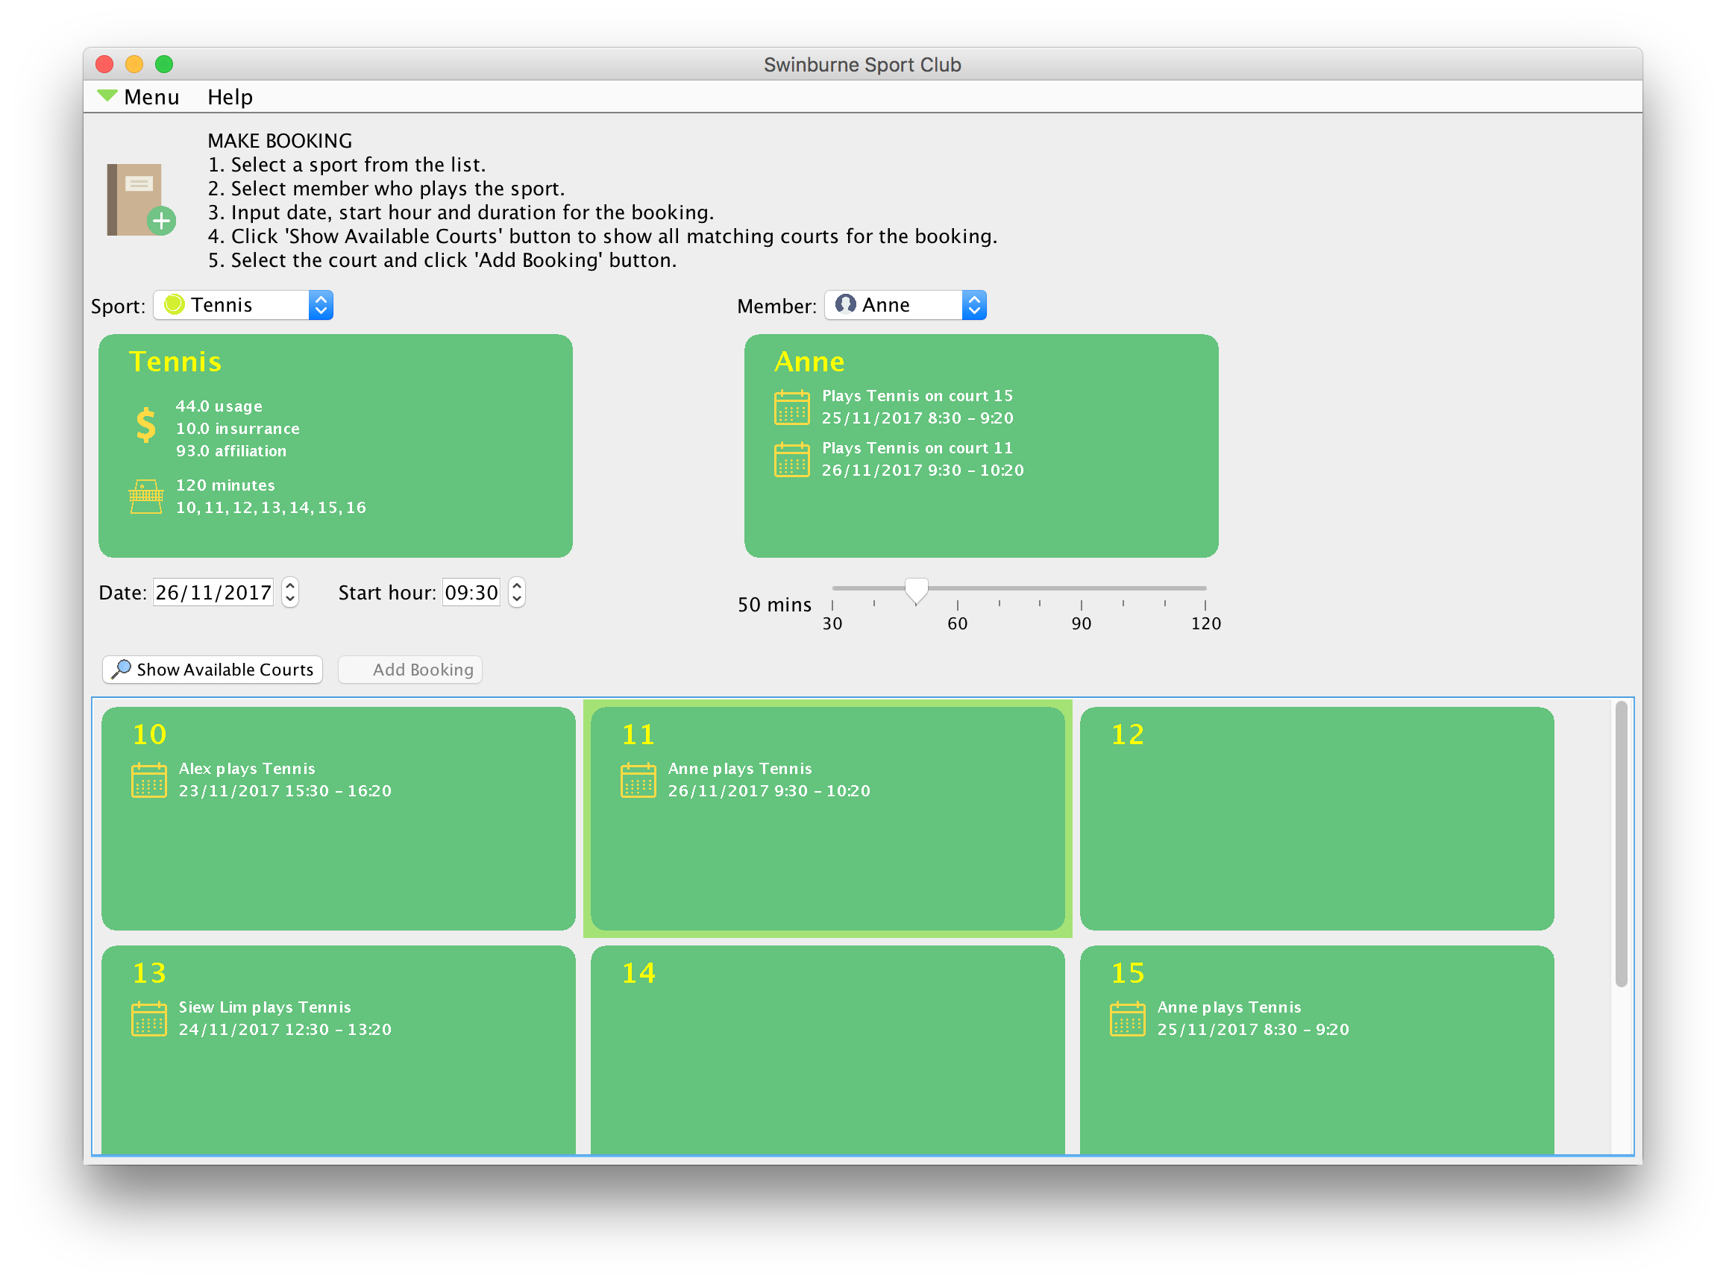The width and height of the screenshot is (1726, 1284).
Task: Click the window title Swinburne Sport Club
Action: click(862, 65)
